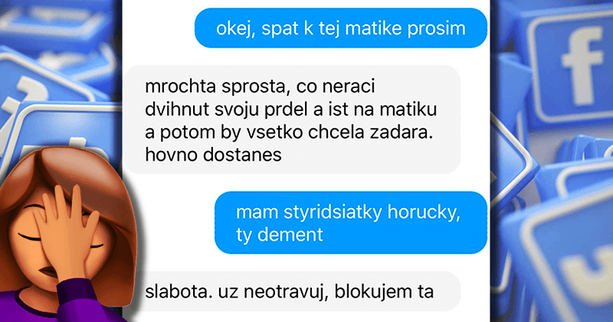613x322 pixels.
Task: Click the text 'ty dement'
Action: click(280, 235)
